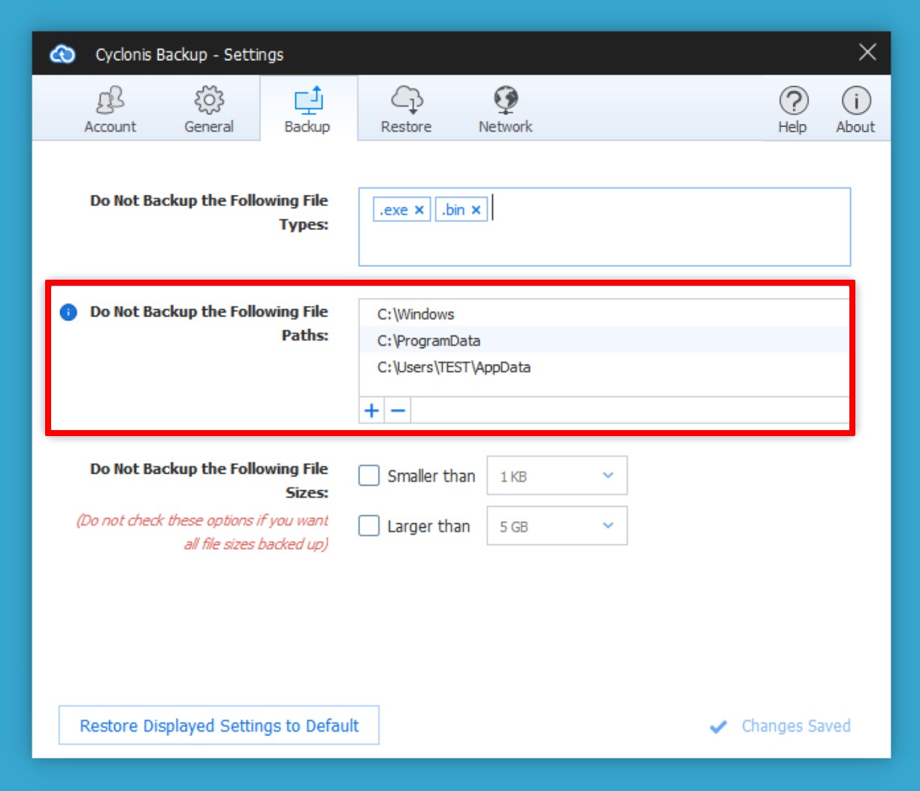Viewport: 920px width, 791px height.
Task: Open the Network globe icon tab
Action: pos(505,100)
